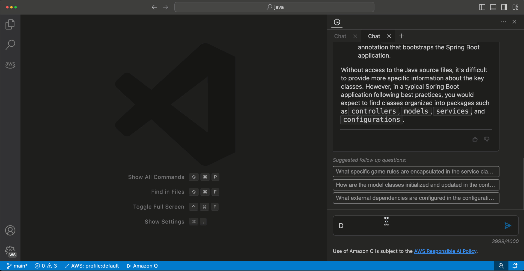Go back using the left arrow

tap(154, 7)
